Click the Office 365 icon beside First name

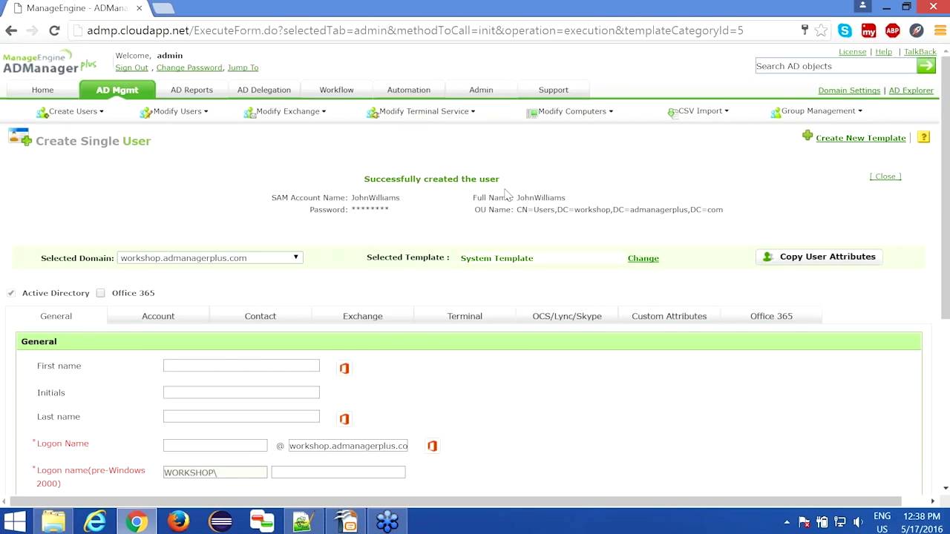coord(344,368)
